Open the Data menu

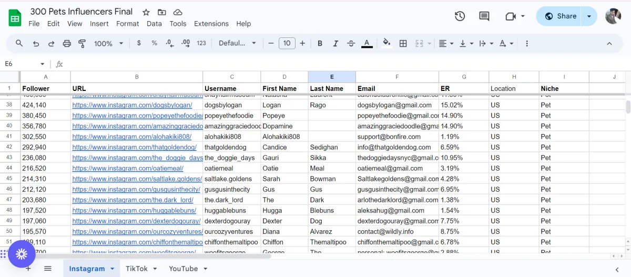(x=154, y=24)
